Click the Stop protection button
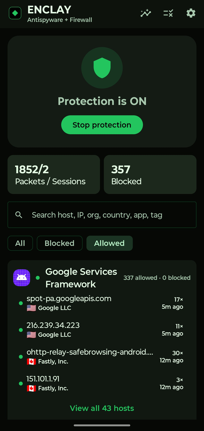The image size is (204, 431). [102, 125]
